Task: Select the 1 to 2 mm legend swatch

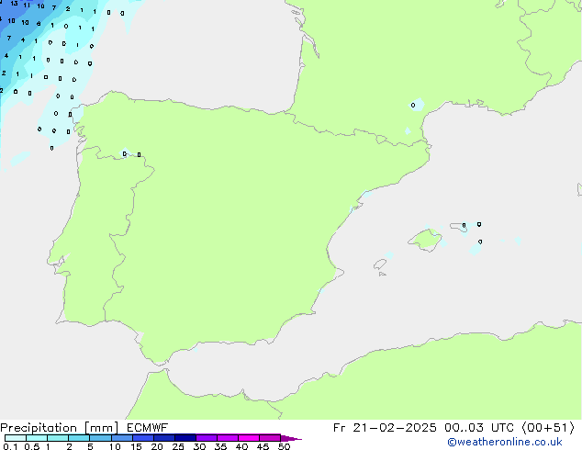Action: tap(58, 438)
